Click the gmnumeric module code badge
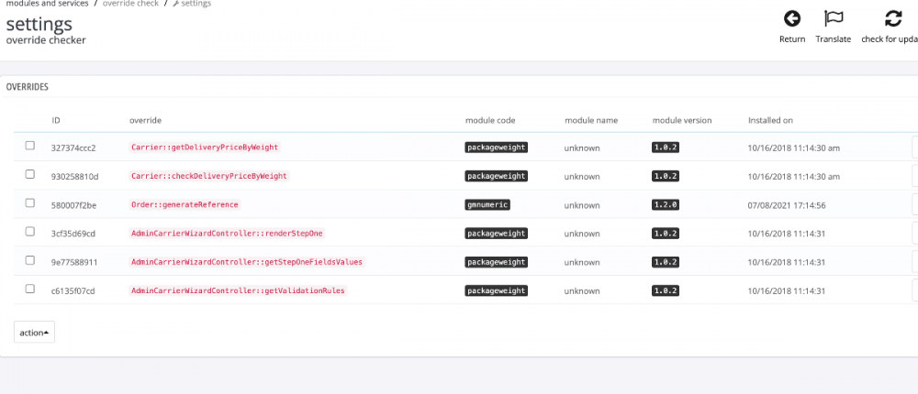The height and width of the screenshot is (394, 918). click(487, 204)
